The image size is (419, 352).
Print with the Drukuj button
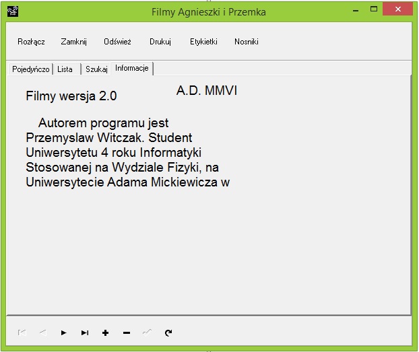(x=160, y=42)
